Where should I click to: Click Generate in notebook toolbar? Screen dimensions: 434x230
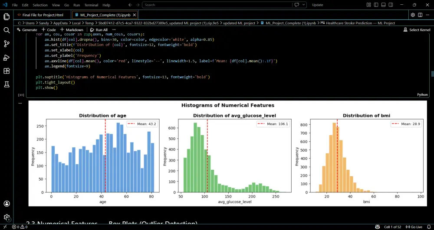tap(27, 30)
